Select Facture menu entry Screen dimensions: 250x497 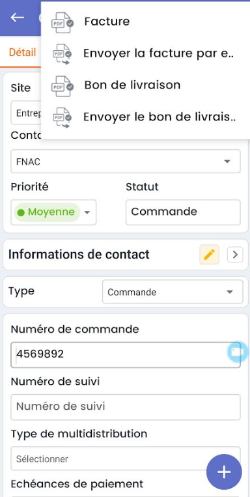tap(107, 22)
